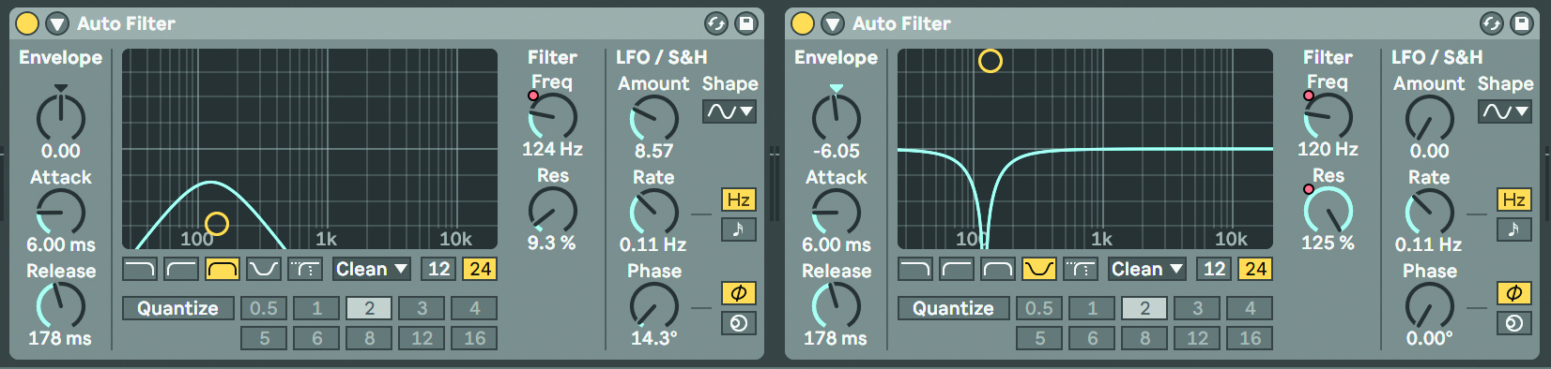Click LFO Rate knob in left device

point(653,213)
